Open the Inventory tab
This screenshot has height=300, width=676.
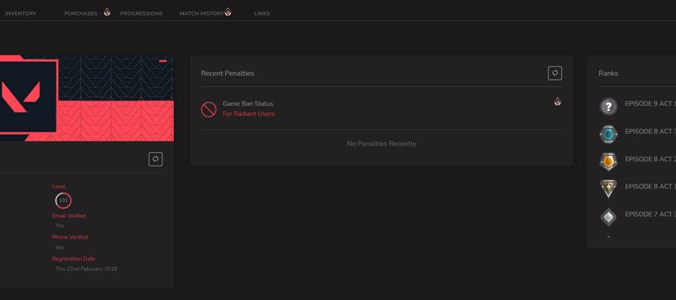coord(20,13)
